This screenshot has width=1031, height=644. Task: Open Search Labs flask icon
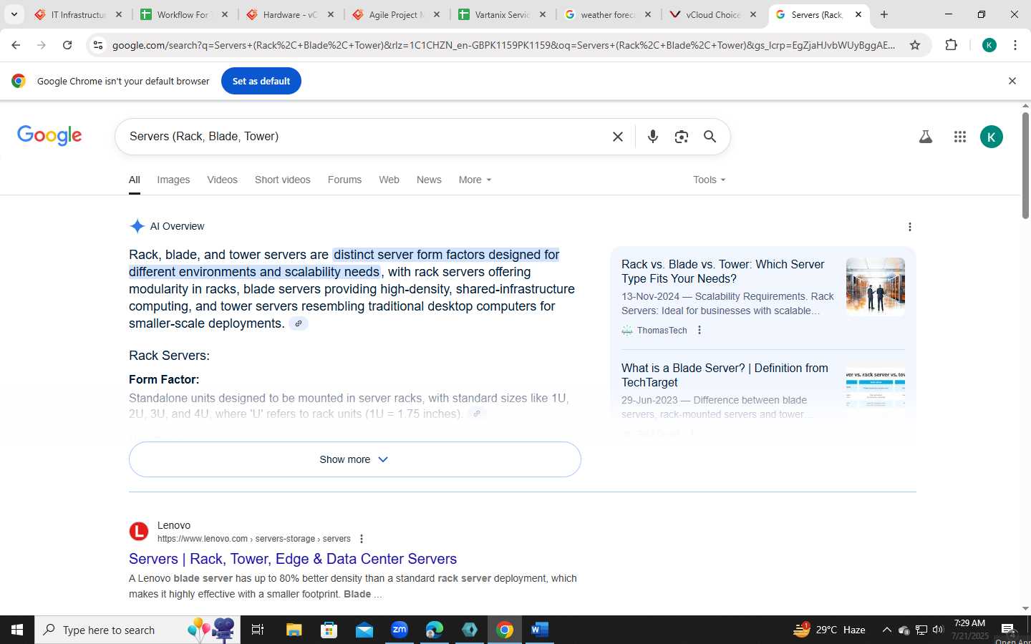(x=926, y=137)
